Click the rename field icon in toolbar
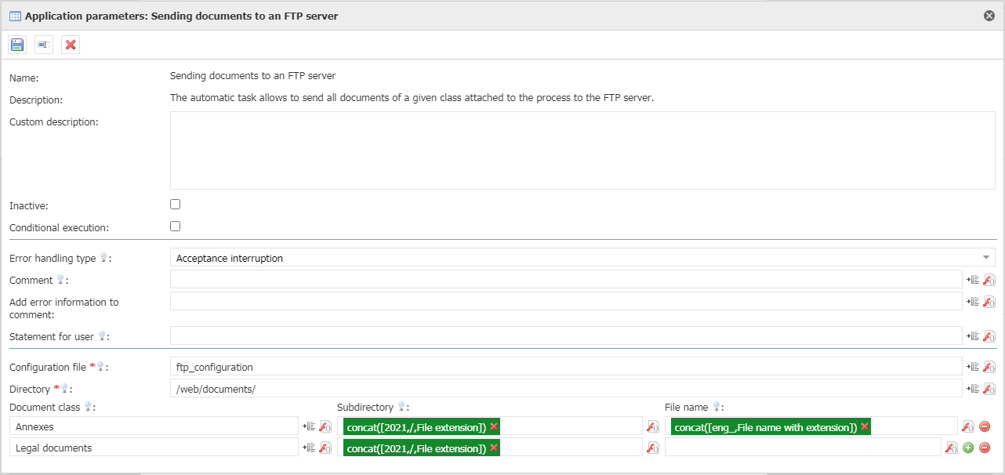The height and width of the screenshot is (475, 1005). coord(44,45)
